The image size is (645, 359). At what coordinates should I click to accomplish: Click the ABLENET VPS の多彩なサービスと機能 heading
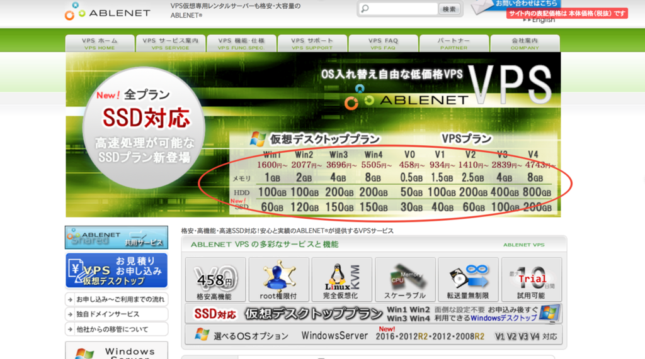point(265,245)
